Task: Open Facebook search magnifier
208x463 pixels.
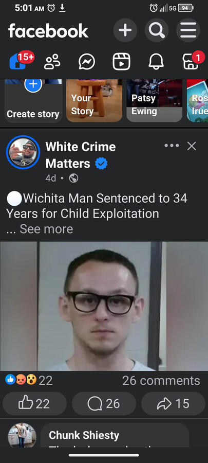Action: click(x=157, y=30)
